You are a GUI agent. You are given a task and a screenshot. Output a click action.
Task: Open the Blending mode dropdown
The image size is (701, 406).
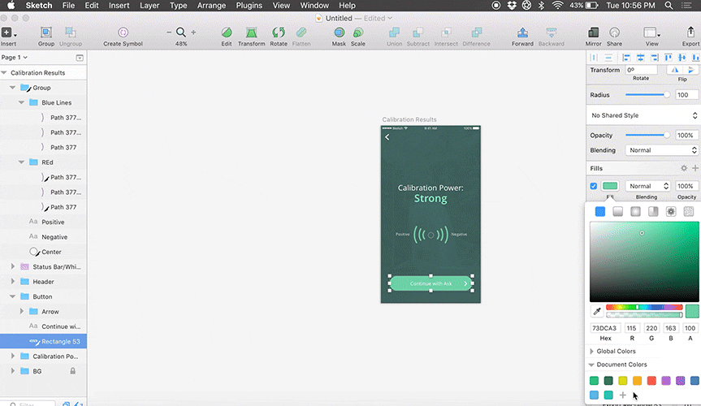661,150
